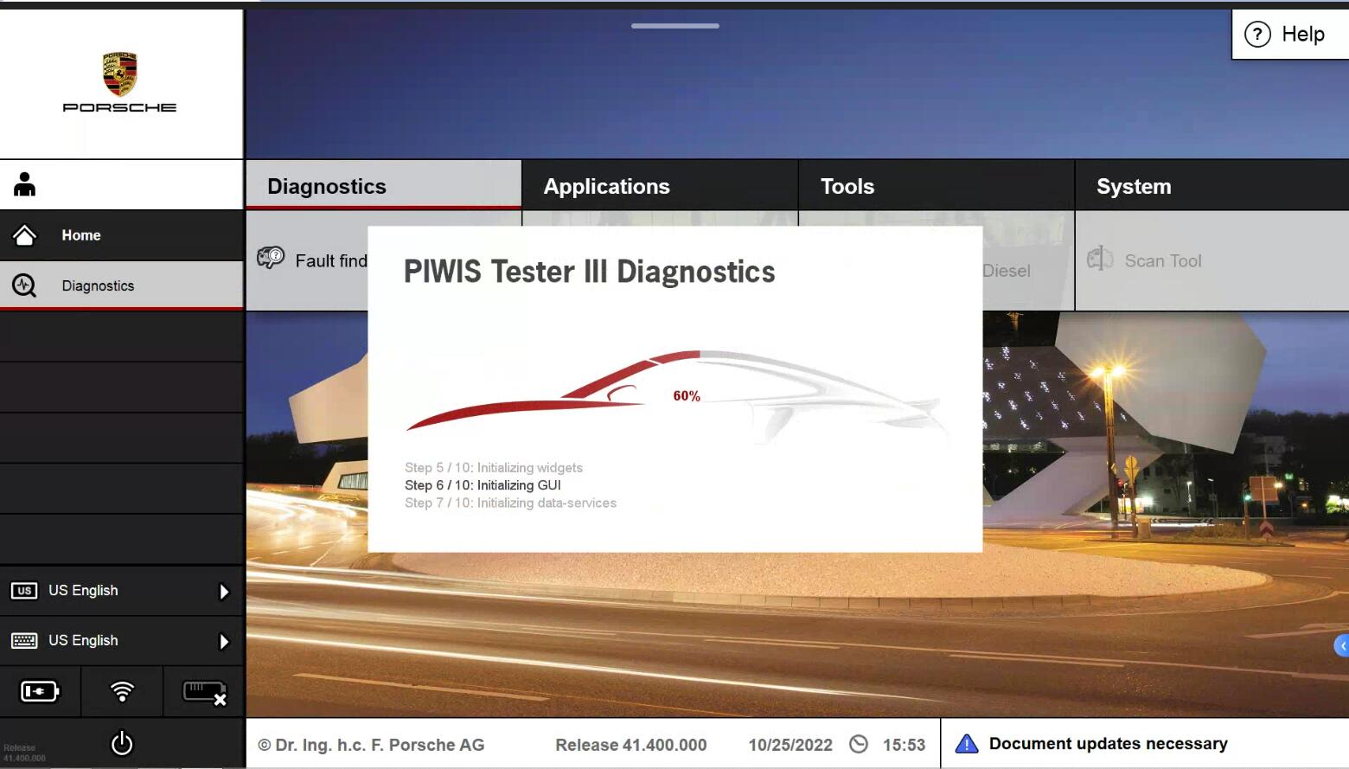Click the Diagnostics magnifier icon in sidebar
Viewport: 1349px width, 769px height.
click(x=24, y=285)
